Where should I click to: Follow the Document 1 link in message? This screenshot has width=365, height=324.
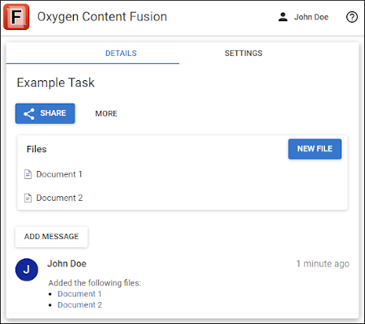click(79, 294)
